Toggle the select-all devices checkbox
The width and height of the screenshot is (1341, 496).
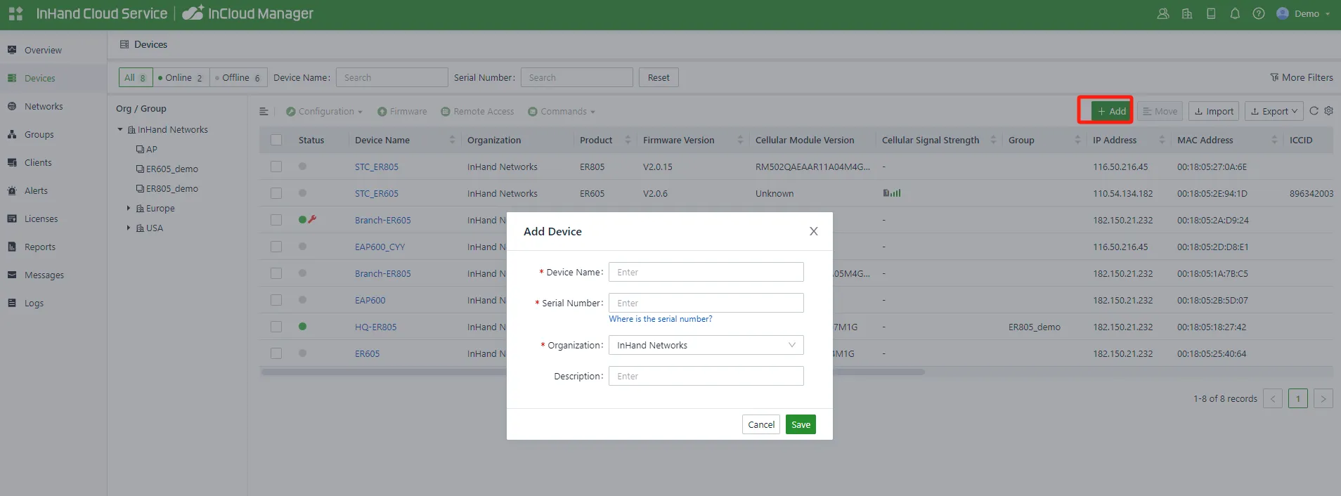click(x=276, y=140)
